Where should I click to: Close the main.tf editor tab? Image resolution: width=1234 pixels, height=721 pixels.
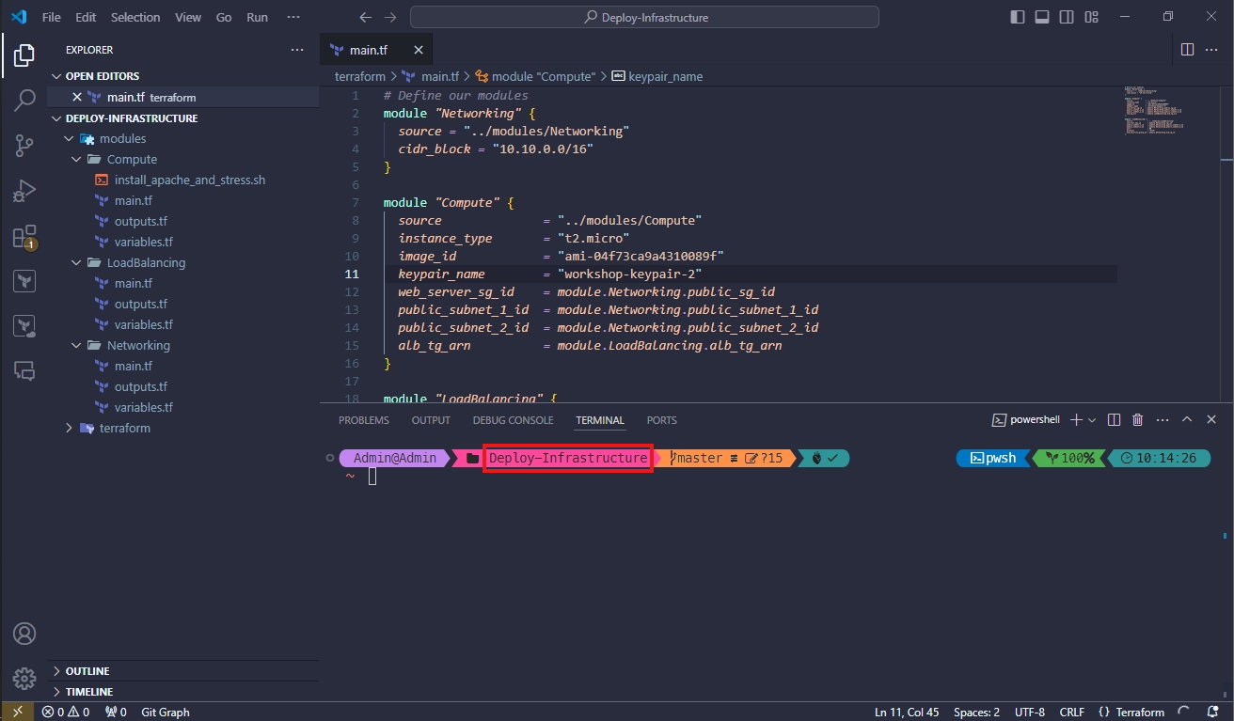419,50
